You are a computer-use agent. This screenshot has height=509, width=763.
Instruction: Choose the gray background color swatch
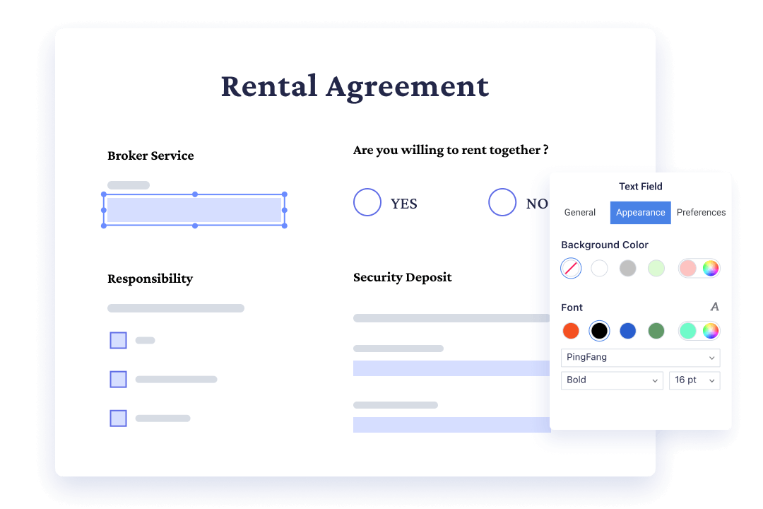[x=627, y=268]
